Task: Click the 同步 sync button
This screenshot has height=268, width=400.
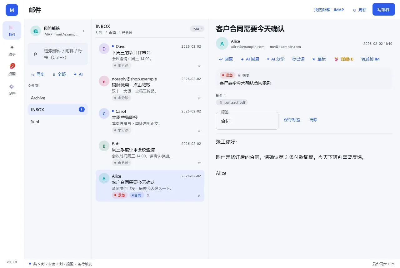Action: 38,74
